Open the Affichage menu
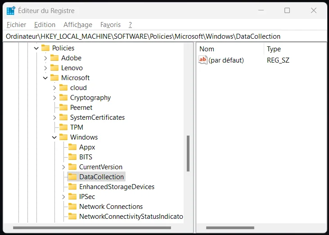This screenshot has height=235, width=329. pyautogui.click(x=78, y=25)
